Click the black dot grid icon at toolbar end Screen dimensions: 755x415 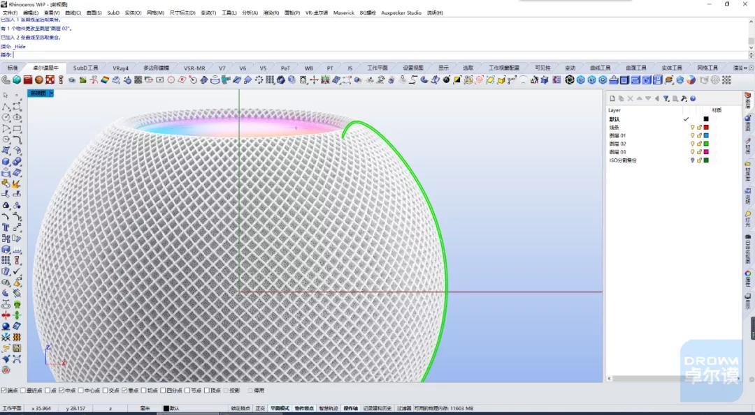[x=726, y=80]
